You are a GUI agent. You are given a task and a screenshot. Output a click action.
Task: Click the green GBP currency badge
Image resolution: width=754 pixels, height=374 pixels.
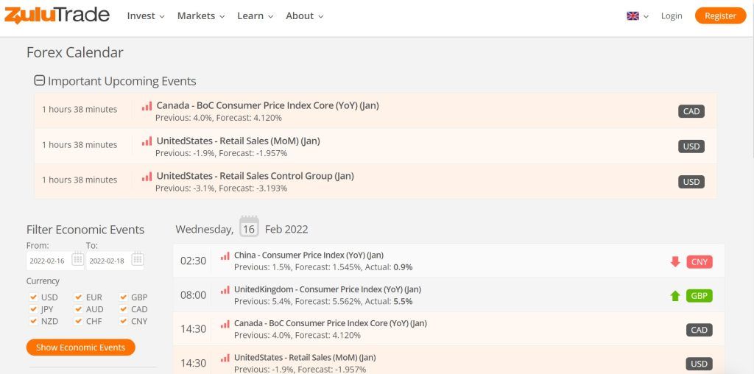[x=700, y=296]
